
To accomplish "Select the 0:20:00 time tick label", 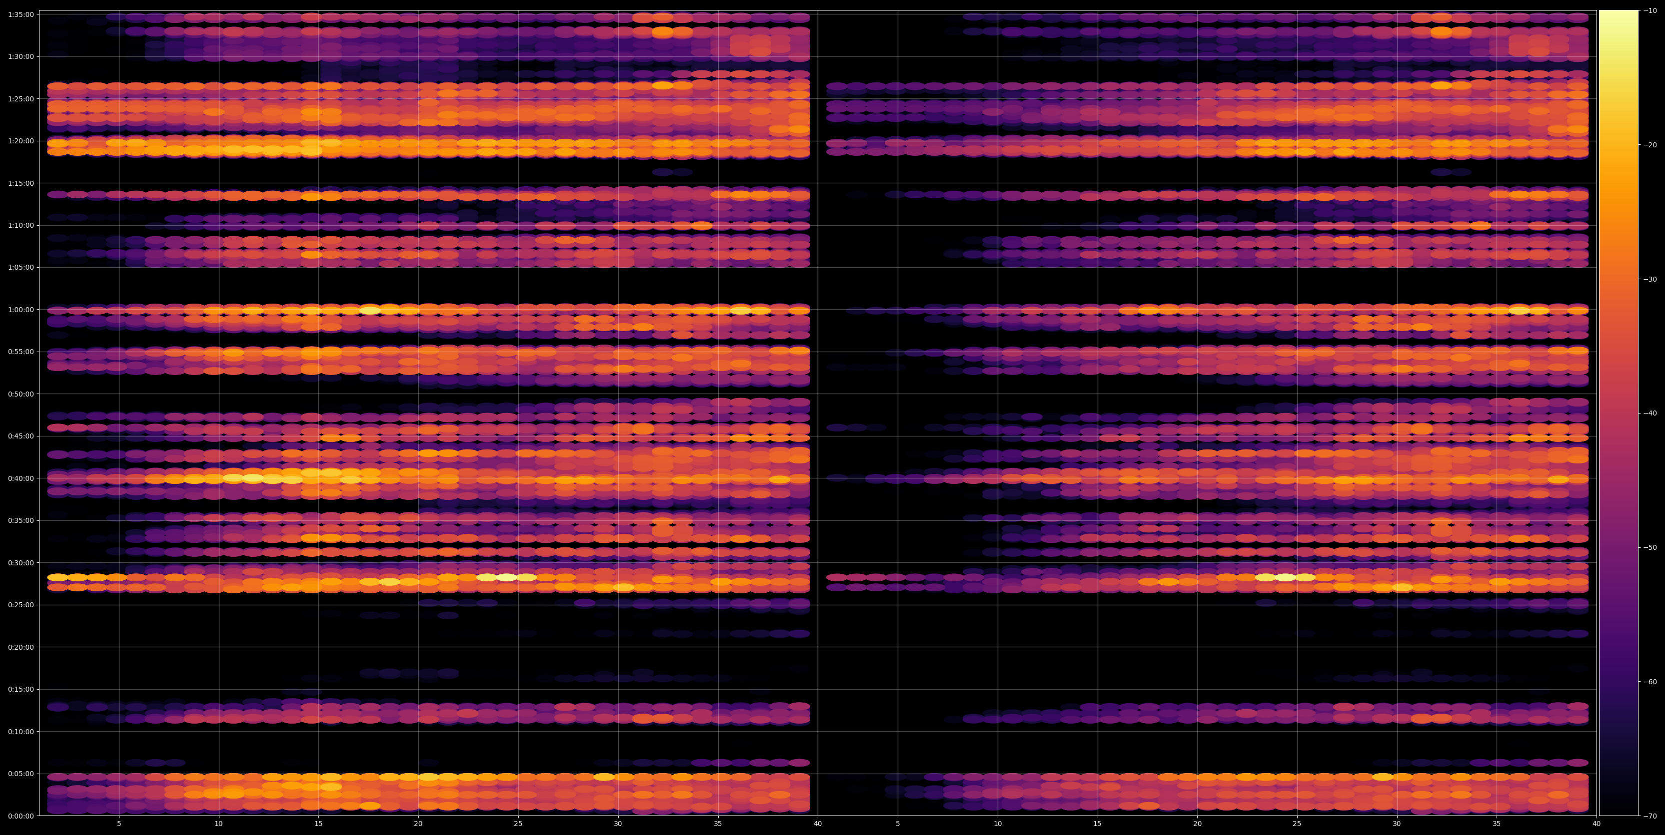I will click(20, 647).
